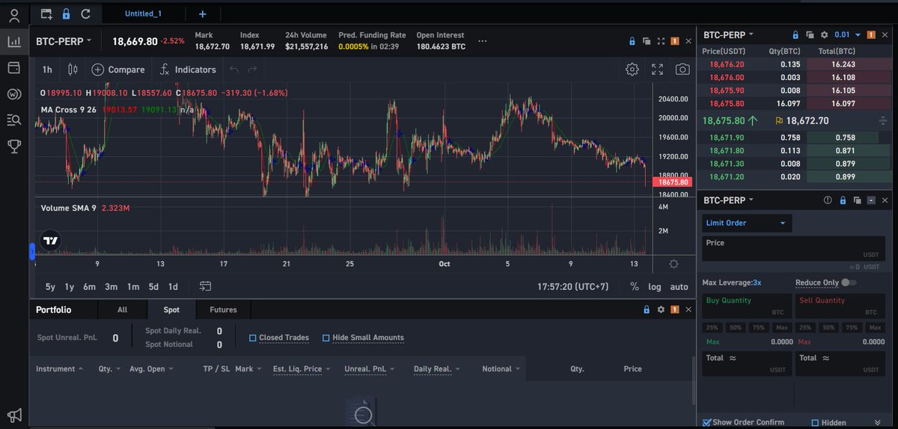Image resolution: width=898 pixels, height=429 pixels.
Task: Click the Price input field
Action: 792,248
